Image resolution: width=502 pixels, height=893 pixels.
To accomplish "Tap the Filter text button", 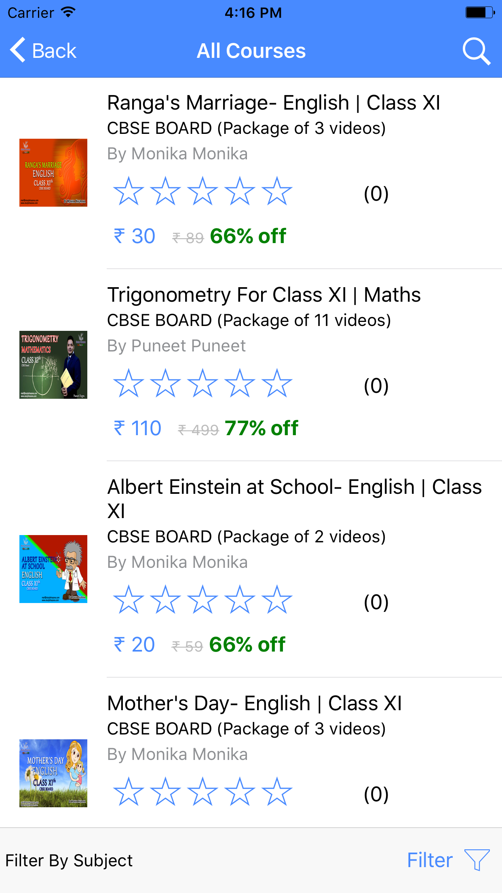I will pyautogui.click(x=430, y=860).
